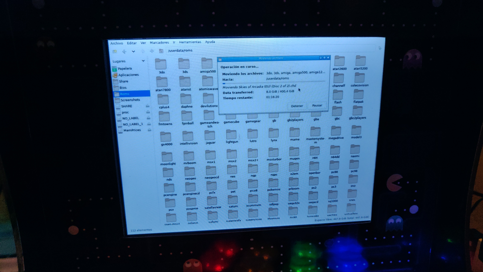The width and height of the screenshot is (483, 272).
Task: Click the Detener button
Action: [x=297, y=106]
